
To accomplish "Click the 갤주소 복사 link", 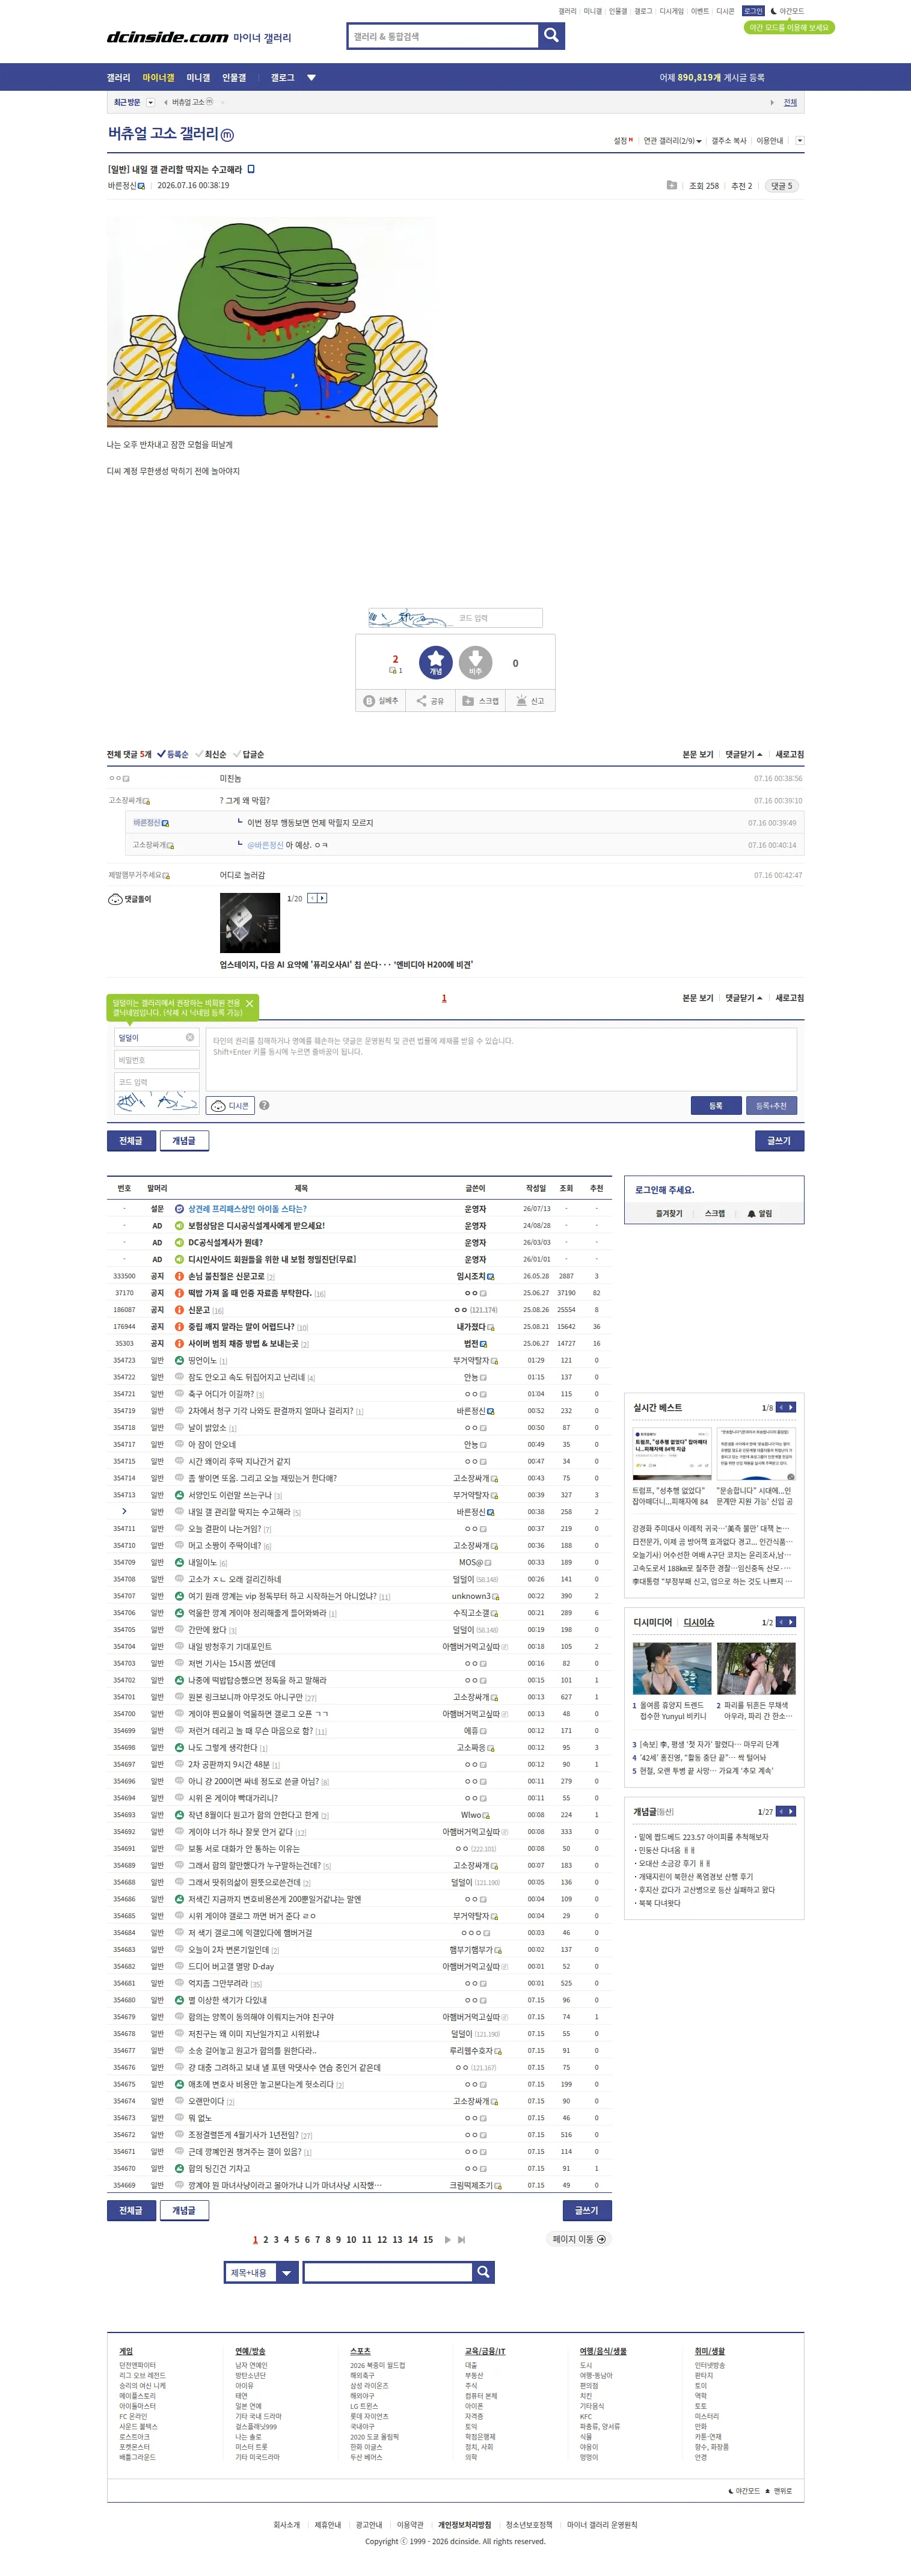I will (x=729, y=141).
